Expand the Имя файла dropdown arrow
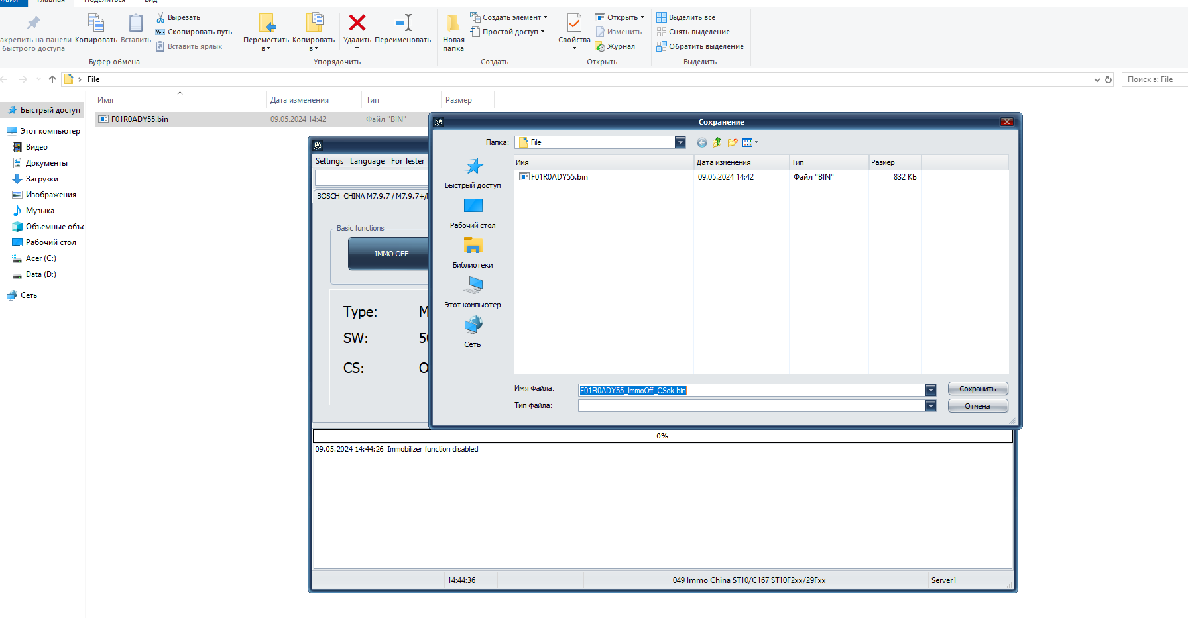1188x618 pixels. [x=931, y=390]
